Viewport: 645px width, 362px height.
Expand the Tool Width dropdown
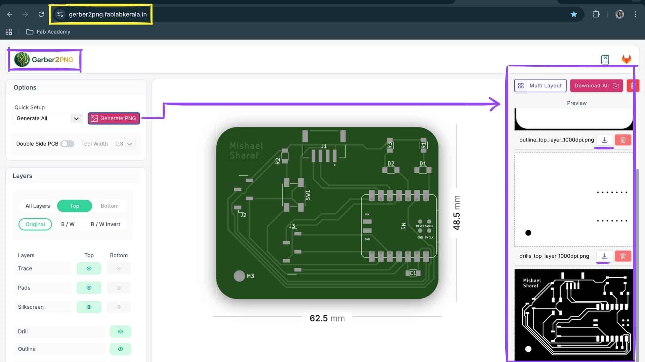pyautogui.click(x=123, y=144)
